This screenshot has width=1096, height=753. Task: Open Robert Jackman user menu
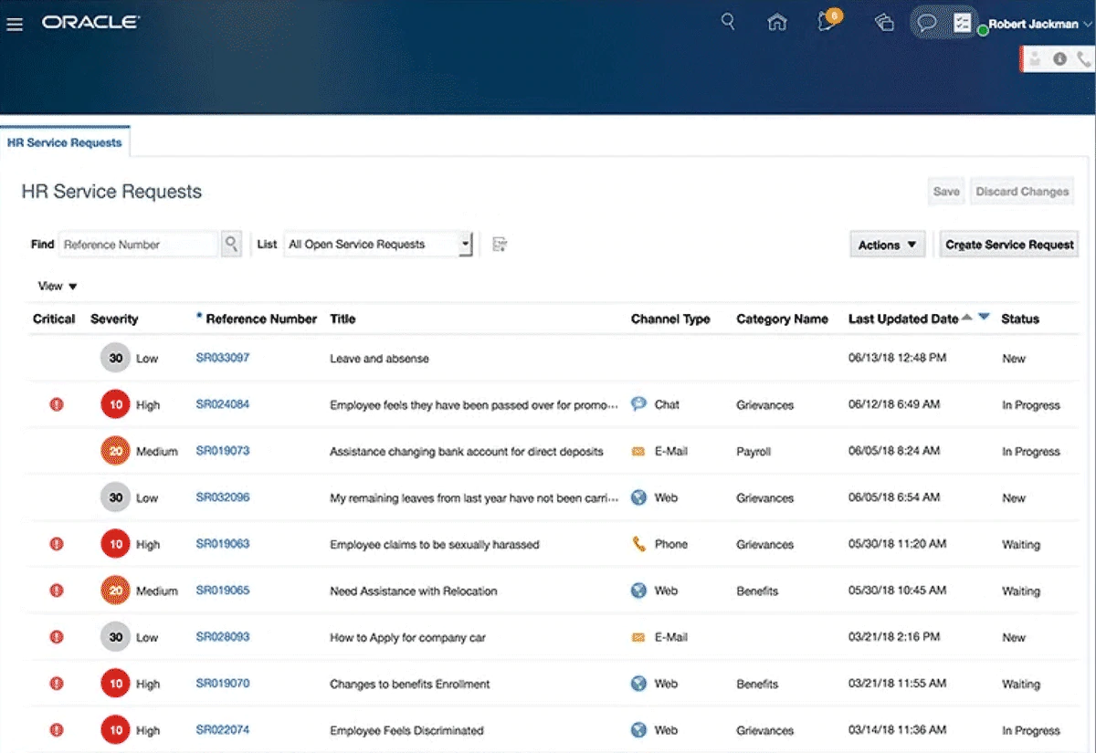pyautogui.click(x=1038, y=25)
